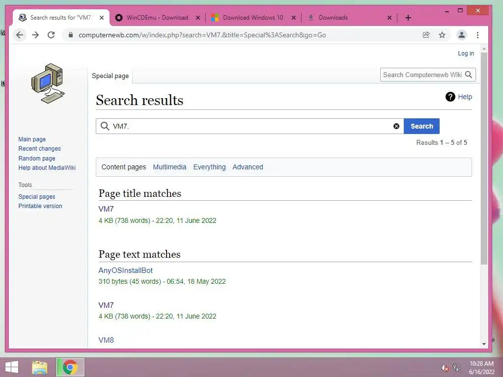Click the 310 bytes (45 words) result info
Image resolution: width=503 pixels, height=377 pixels.
click(162, 281)
